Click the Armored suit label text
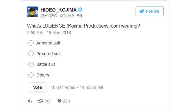The width and height of the screenshot is (177, 112). point(48,43)
